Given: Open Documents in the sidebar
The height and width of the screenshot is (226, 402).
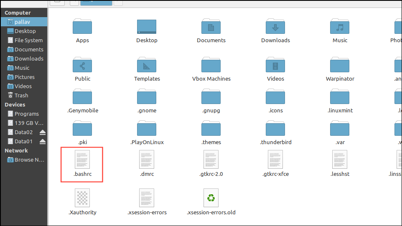Looking at the screenshot, I should coord(24,49).
